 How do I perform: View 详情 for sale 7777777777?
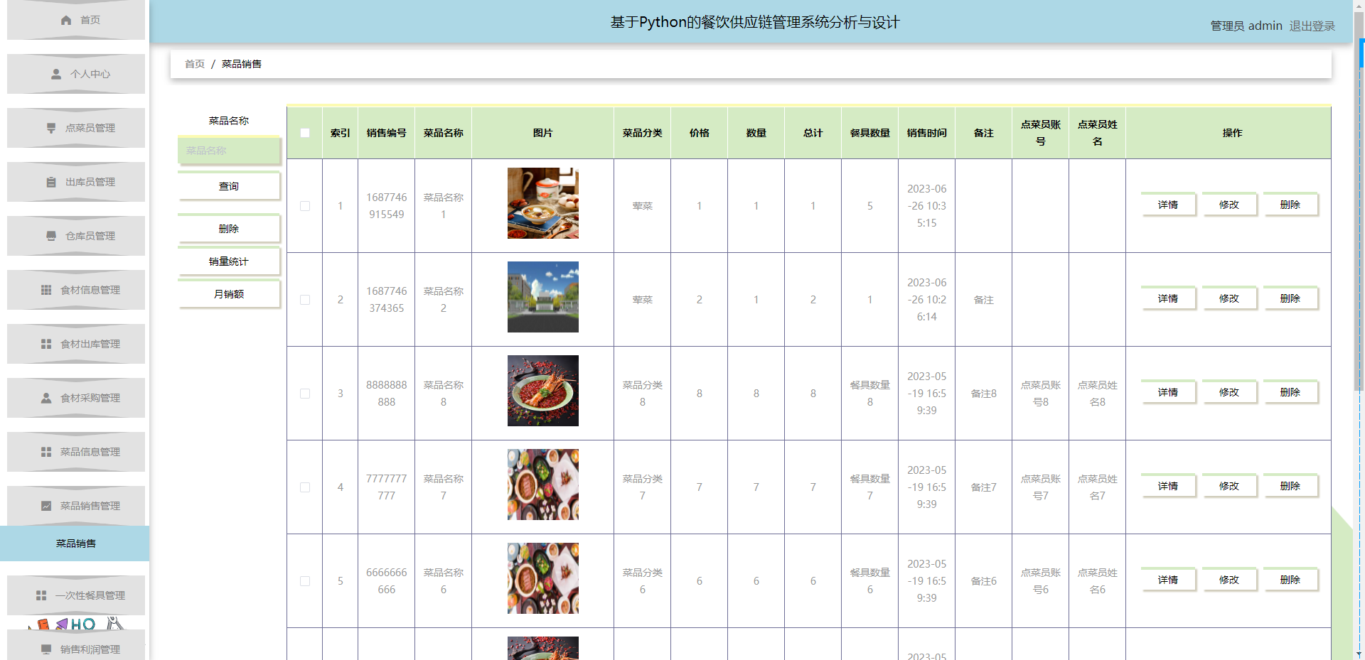click(1168, 486)
